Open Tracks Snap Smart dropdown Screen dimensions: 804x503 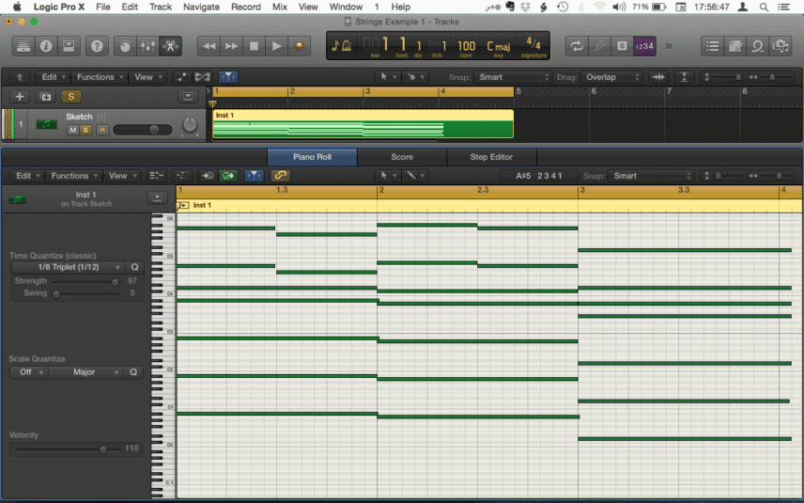point(512,77)
